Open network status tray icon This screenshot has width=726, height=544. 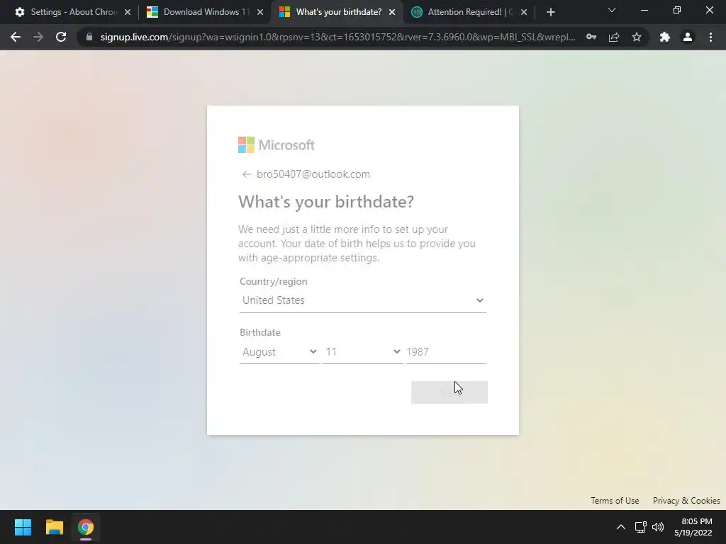640,527
